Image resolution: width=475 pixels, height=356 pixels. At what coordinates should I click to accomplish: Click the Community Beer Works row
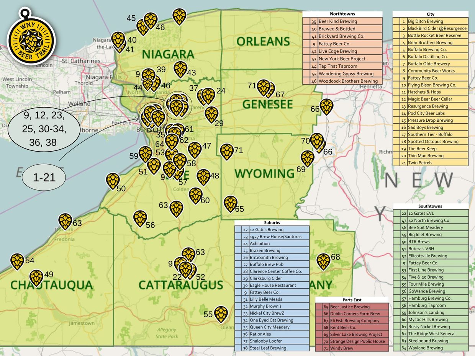coord(431,71)
